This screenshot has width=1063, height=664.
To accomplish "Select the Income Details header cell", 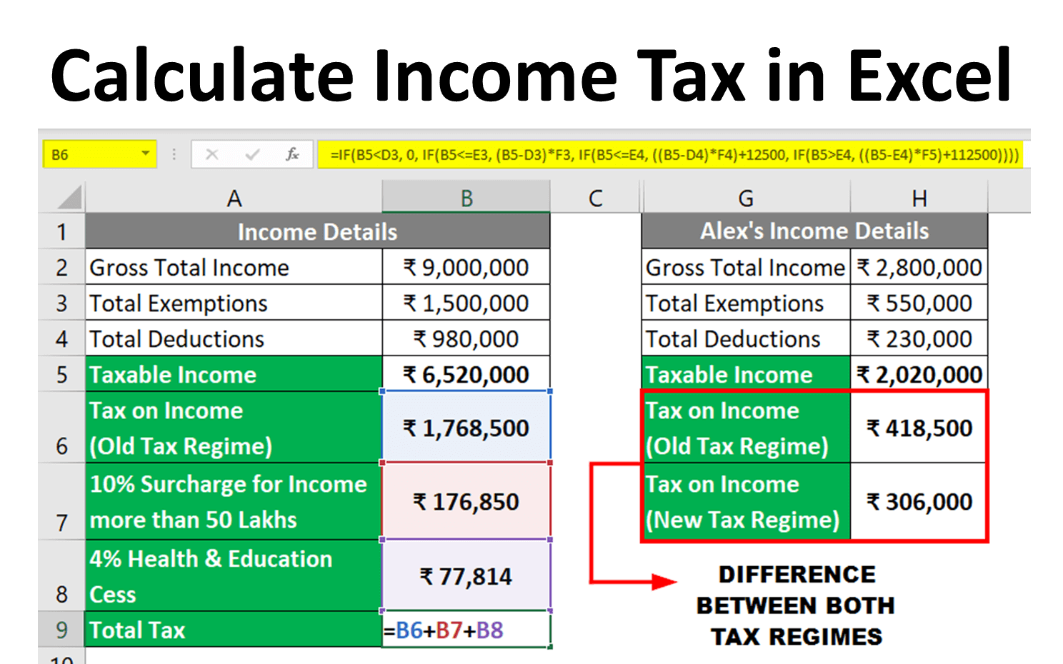I will 316,231.
